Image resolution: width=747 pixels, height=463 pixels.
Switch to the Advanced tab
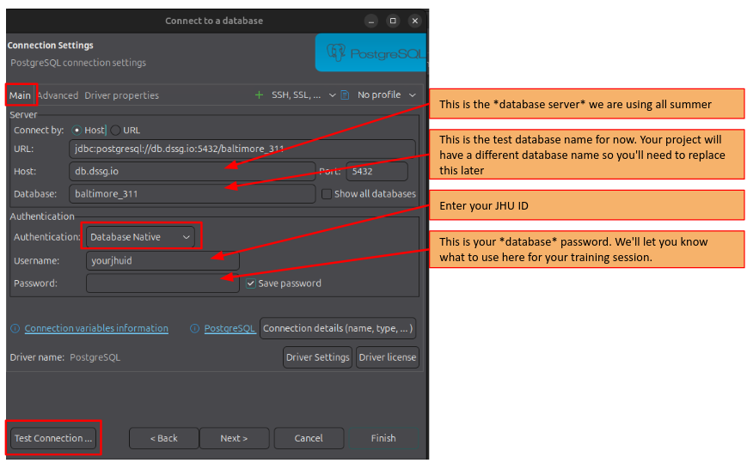tap(58, 95)
